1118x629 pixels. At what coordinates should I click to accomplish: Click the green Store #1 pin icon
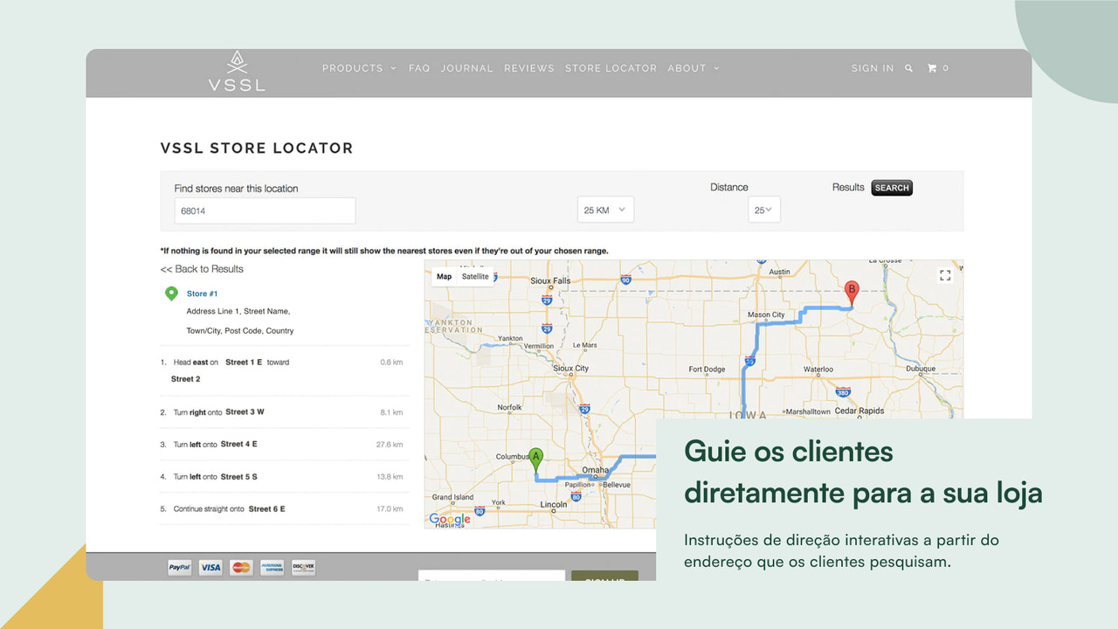point(171,294)
